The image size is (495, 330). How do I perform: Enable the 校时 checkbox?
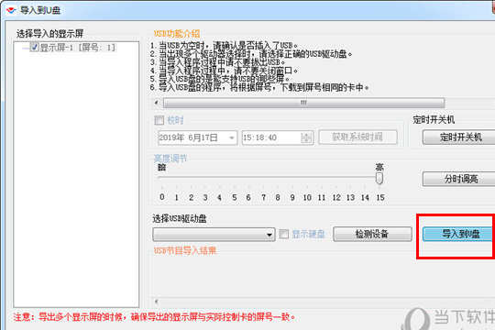pyautogui.click(x=159, y=120)
